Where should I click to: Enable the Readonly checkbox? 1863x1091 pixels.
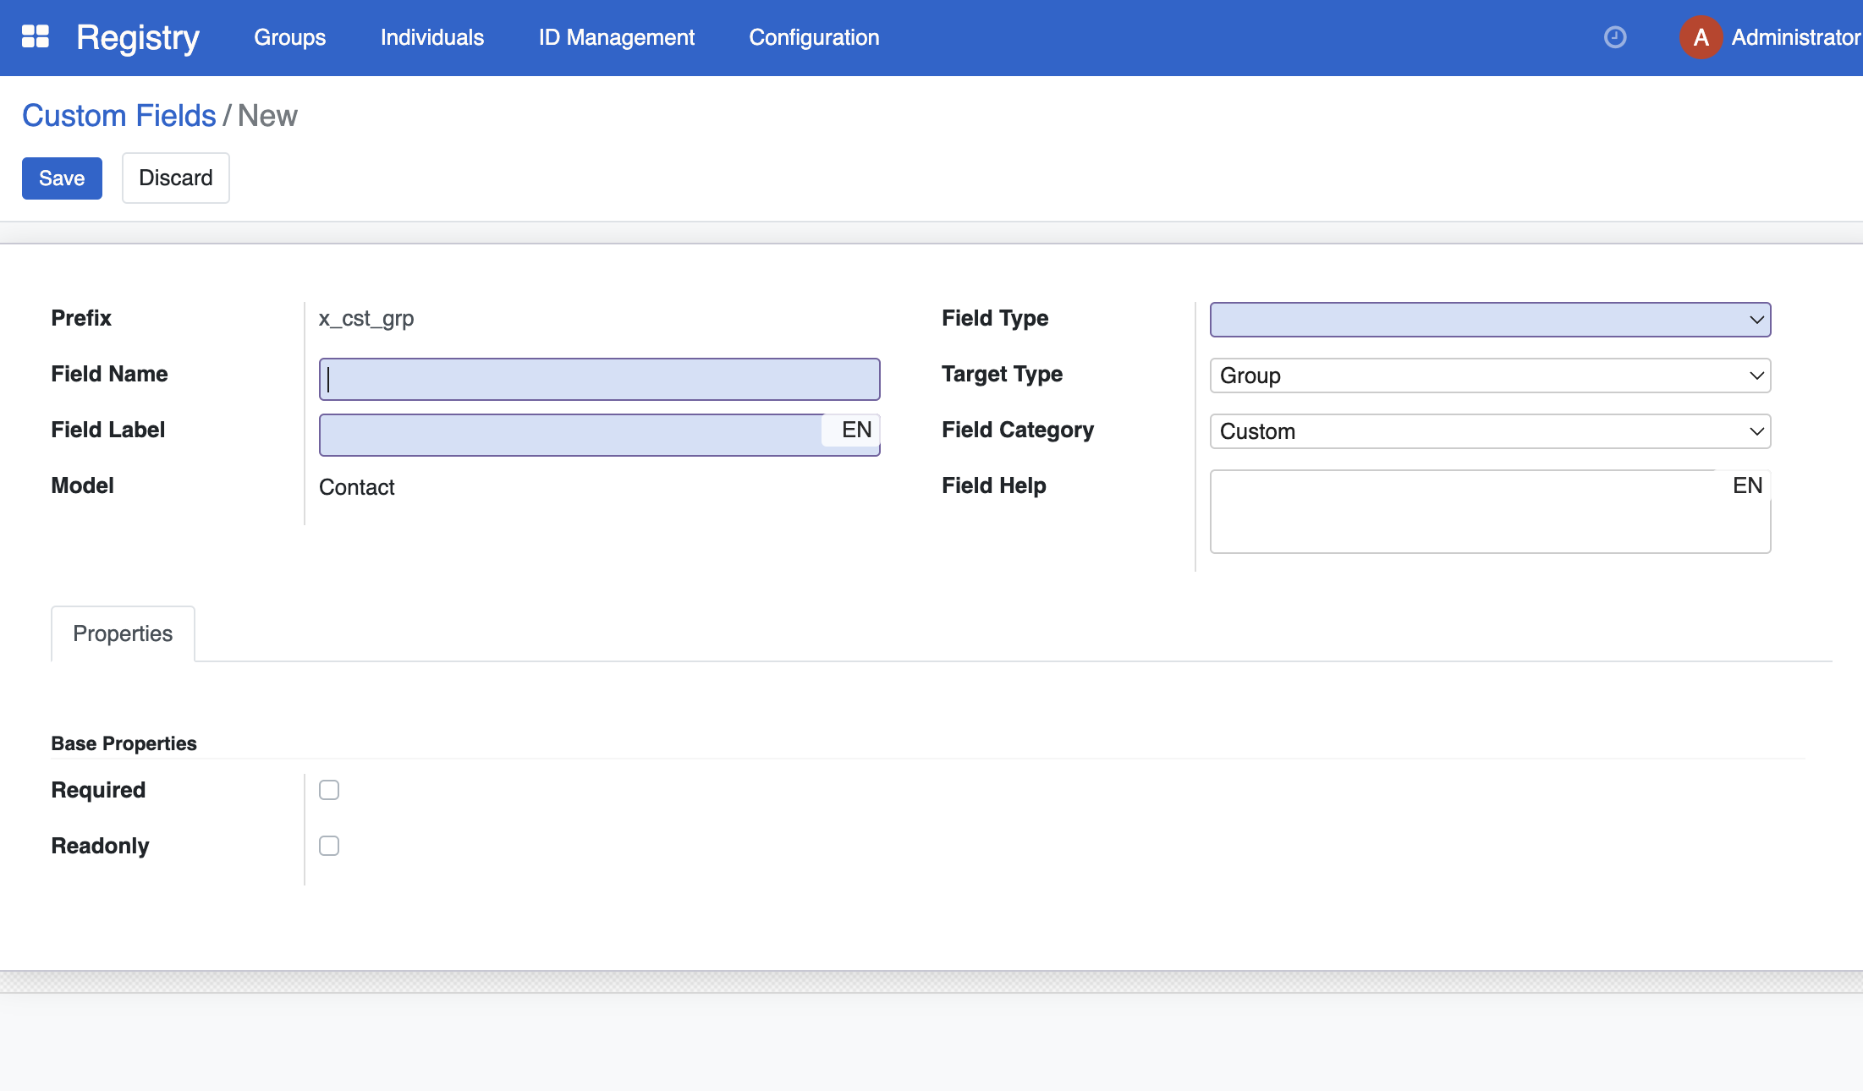click(329, 846)
